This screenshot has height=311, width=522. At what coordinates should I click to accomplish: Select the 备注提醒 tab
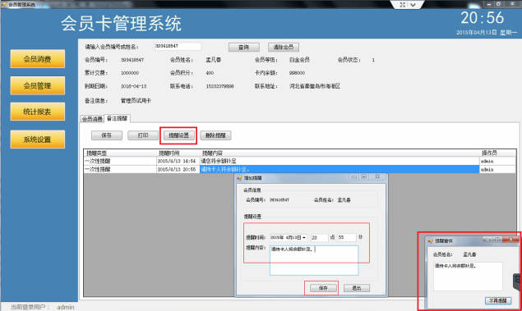pyautogui.click(x=118, y=118)
